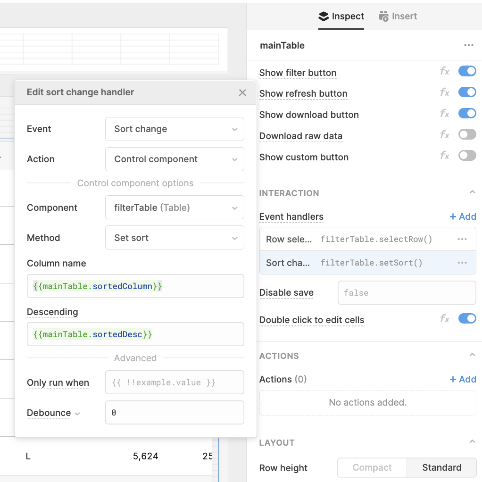Image resolution: width=482 pixels, height=482 pixels.
Task: Open the Method dropdown showing Set sort
Action: click(x=175, y=238)
